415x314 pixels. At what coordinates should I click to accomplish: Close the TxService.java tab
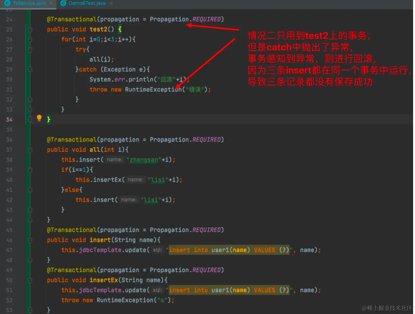(51, 3)
